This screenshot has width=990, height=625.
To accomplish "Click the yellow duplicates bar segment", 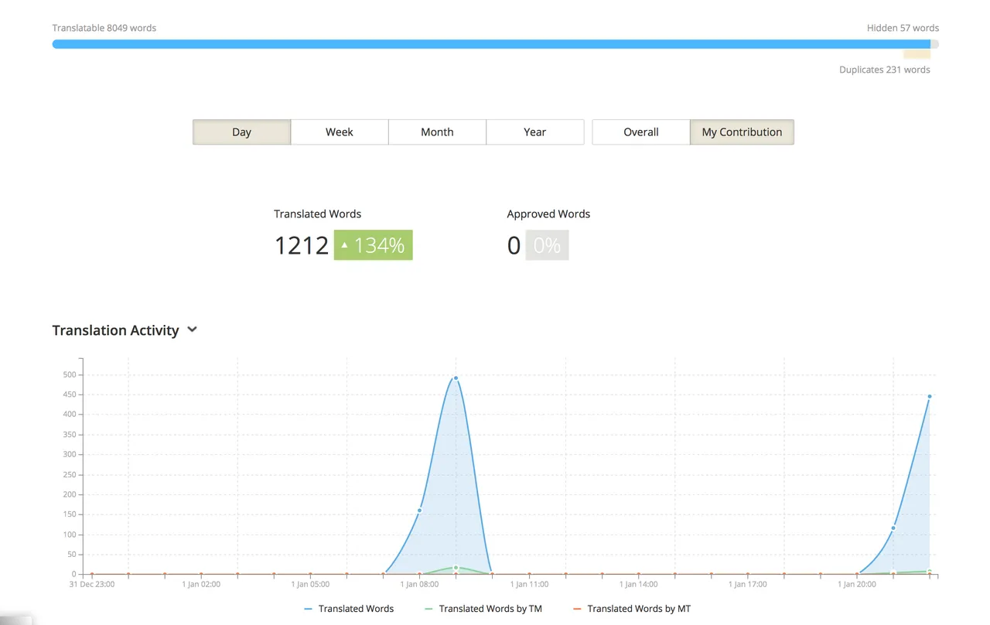I will [x=917, y=55].
